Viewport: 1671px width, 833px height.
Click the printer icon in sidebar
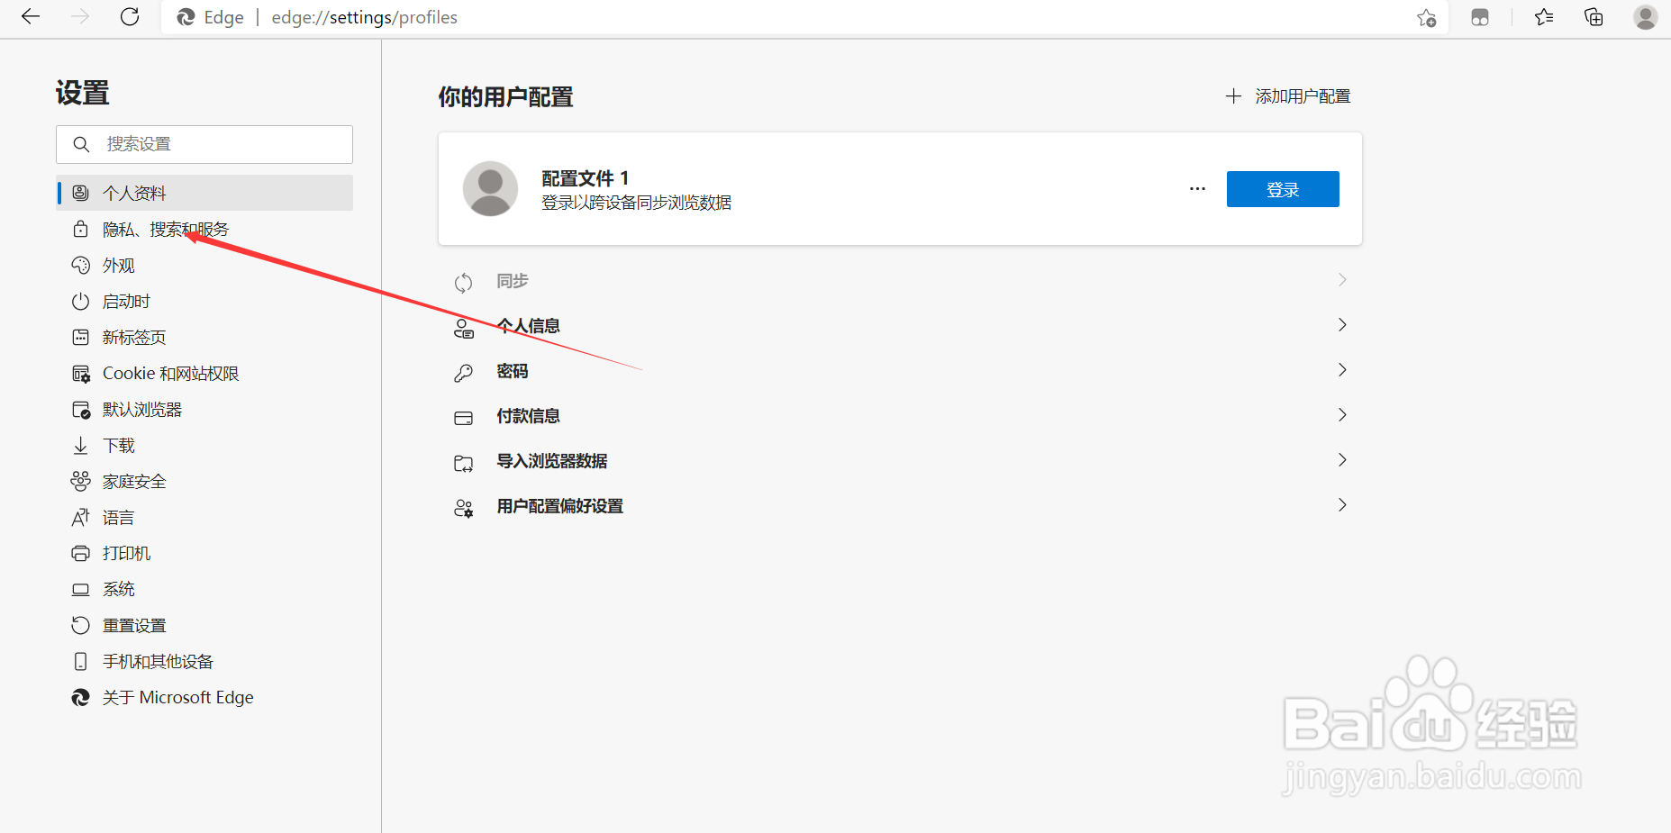pos(81,553)
